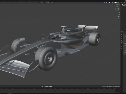
Task: Collapse the Collection tree arrow in the outliner
Action: (123, 5)
